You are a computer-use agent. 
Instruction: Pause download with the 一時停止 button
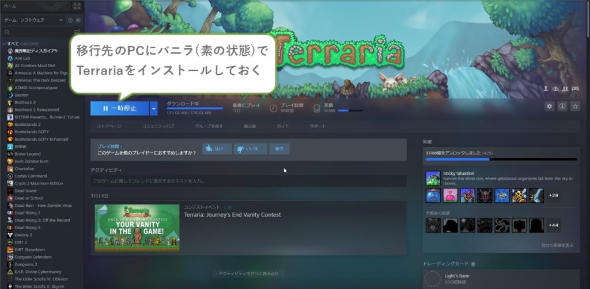tap(119, 108)
